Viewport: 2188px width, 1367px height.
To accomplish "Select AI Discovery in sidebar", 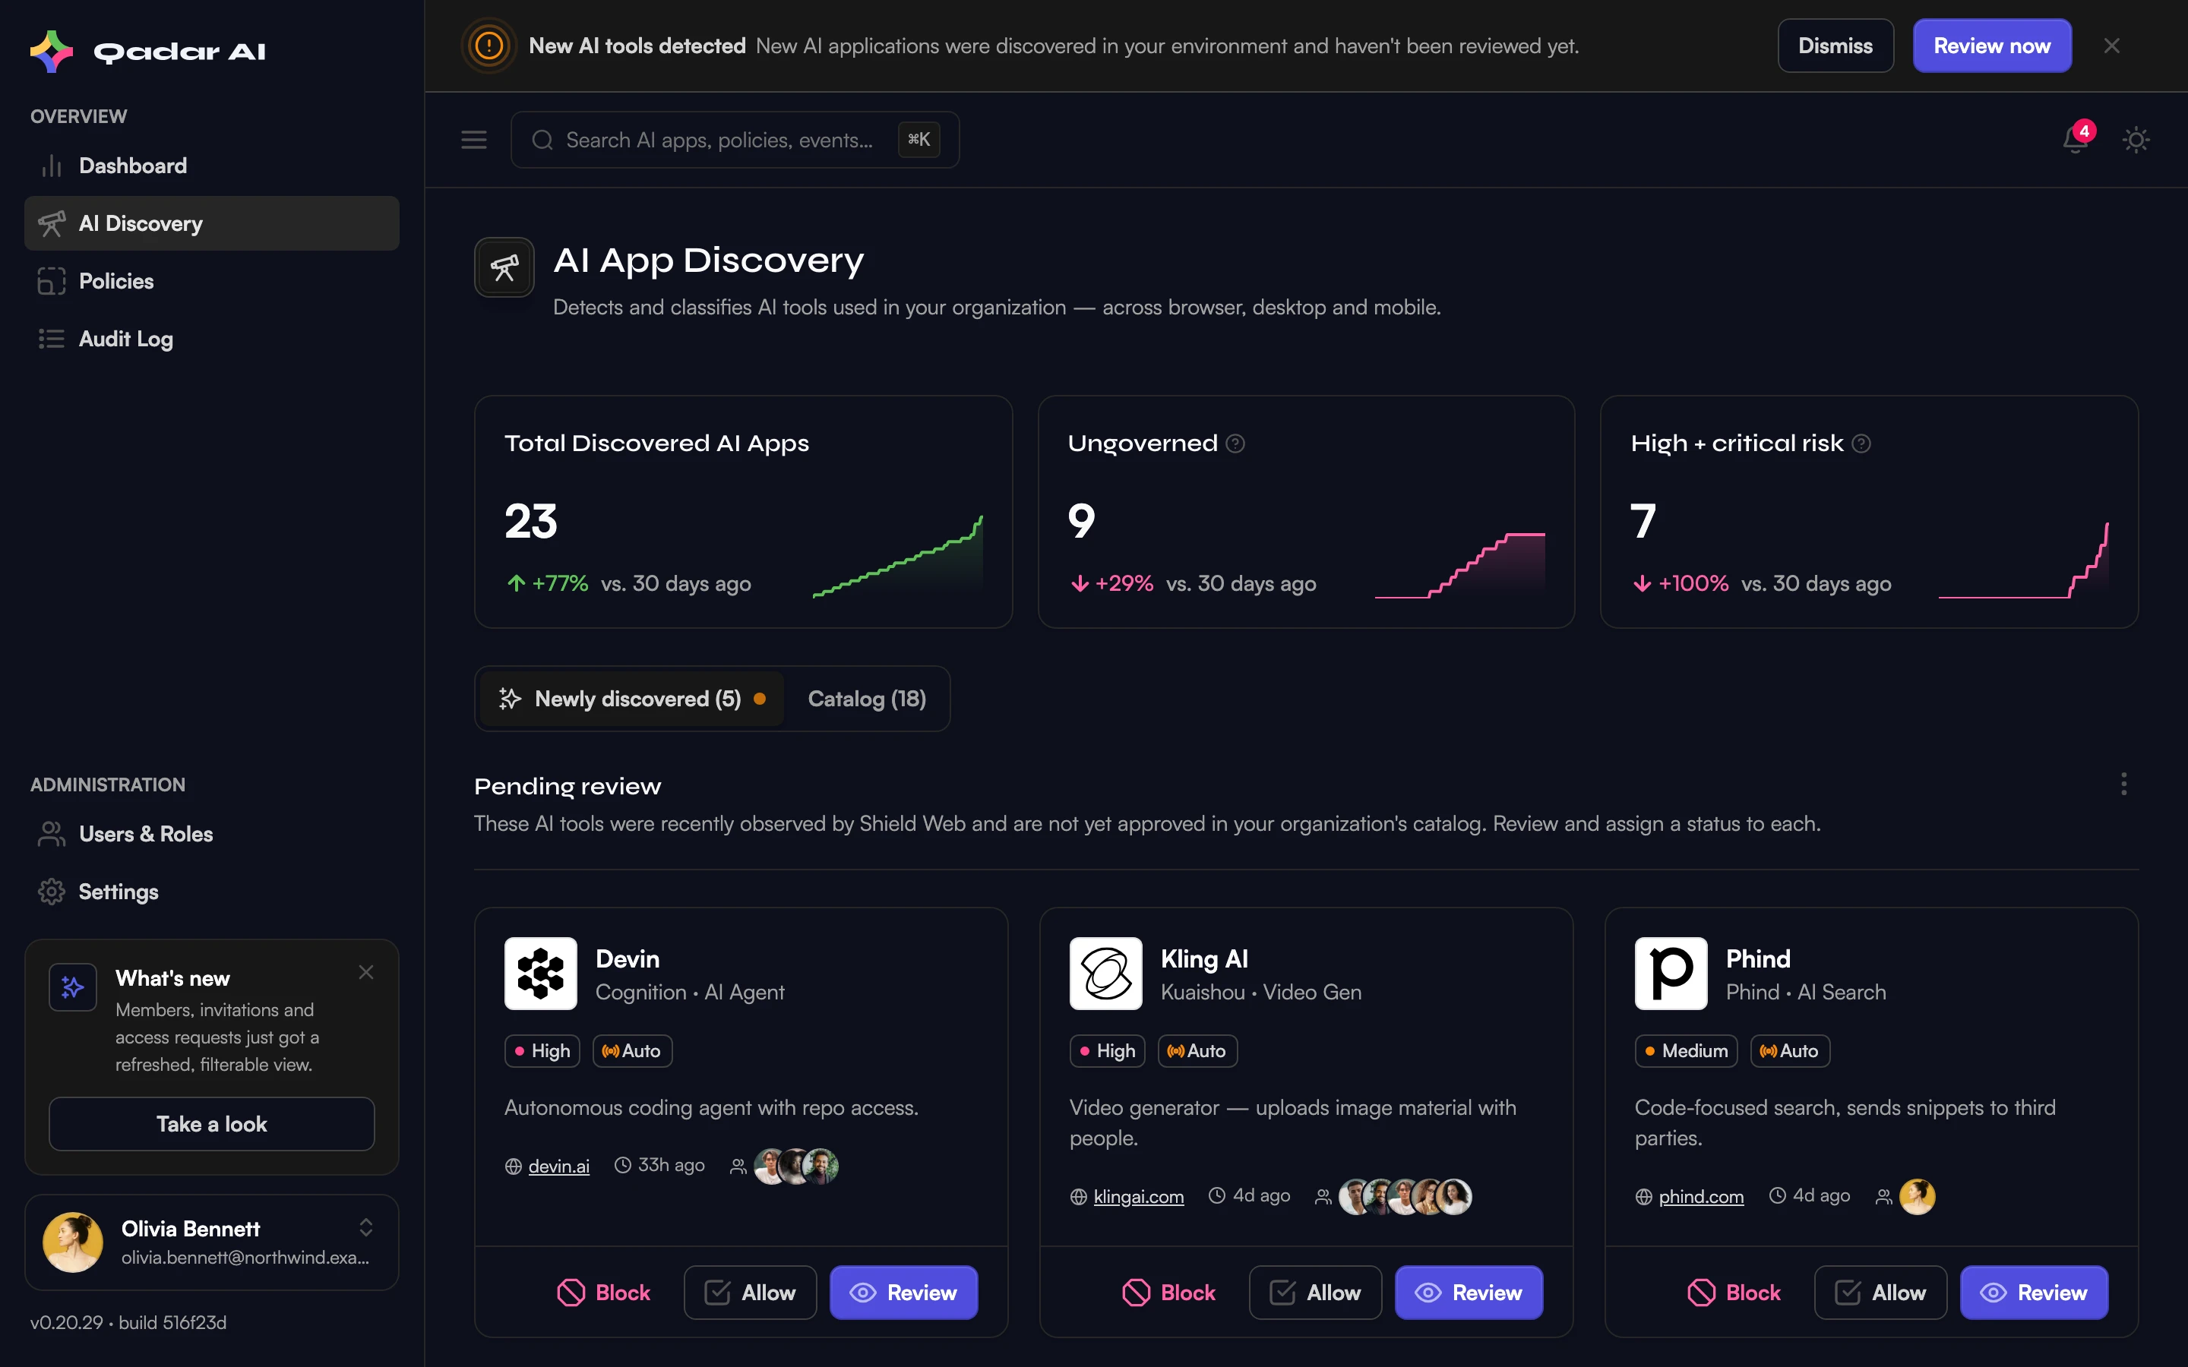I will click(x=211, y=223).
